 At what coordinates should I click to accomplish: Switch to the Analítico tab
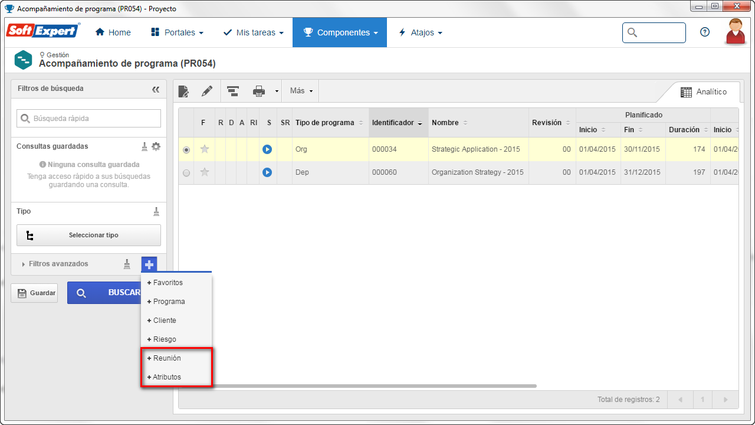(x=703, y=92)
